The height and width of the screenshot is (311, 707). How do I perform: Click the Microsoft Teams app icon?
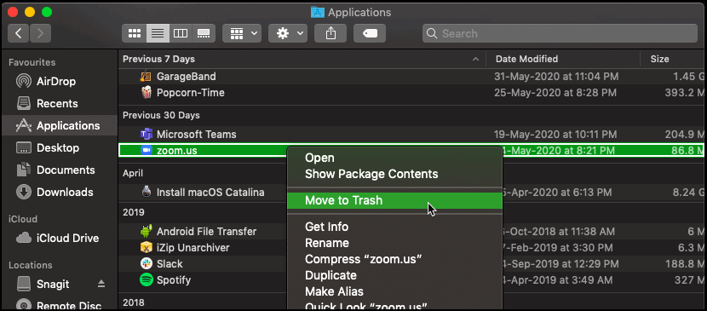pos(147,135)
